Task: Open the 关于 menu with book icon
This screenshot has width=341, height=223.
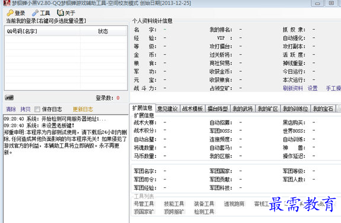Action: (66, 13)
